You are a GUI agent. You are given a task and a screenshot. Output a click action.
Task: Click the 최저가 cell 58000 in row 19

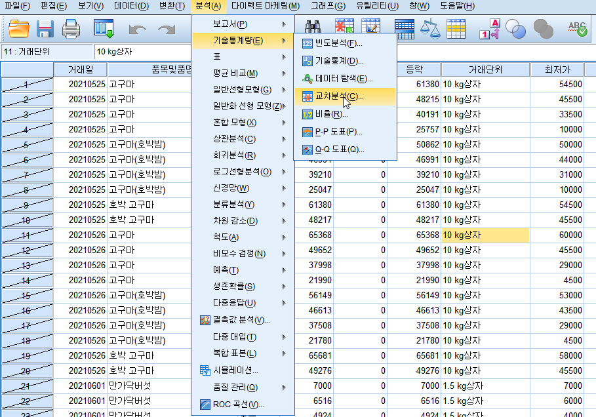[x=557, y=356]
